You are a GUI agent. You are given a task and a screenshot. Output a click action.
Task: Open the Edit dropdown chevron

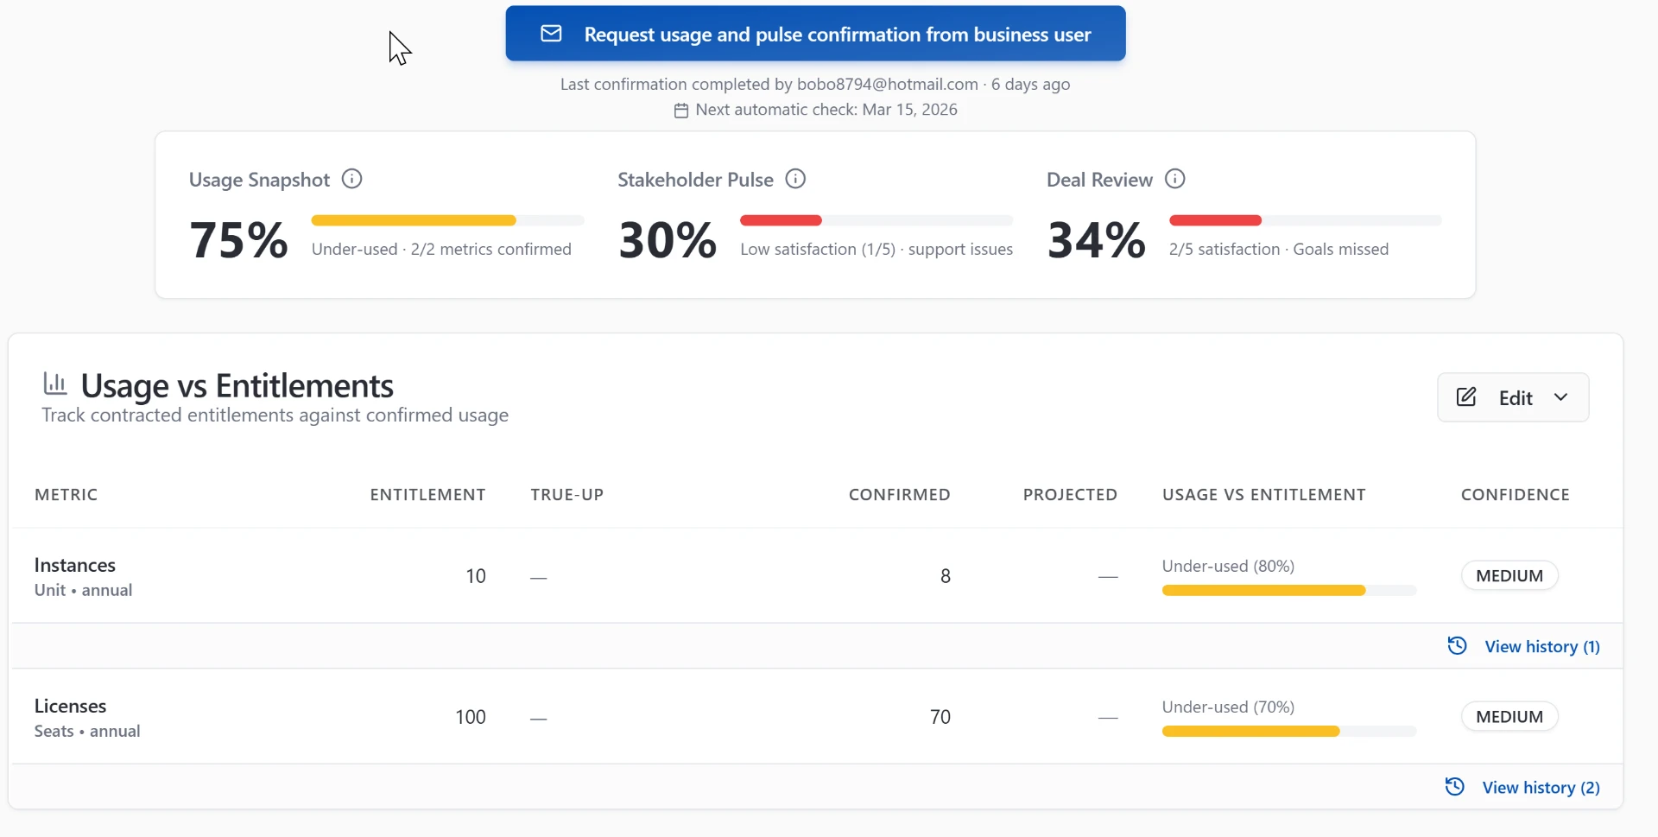(x=1560, y=397)
